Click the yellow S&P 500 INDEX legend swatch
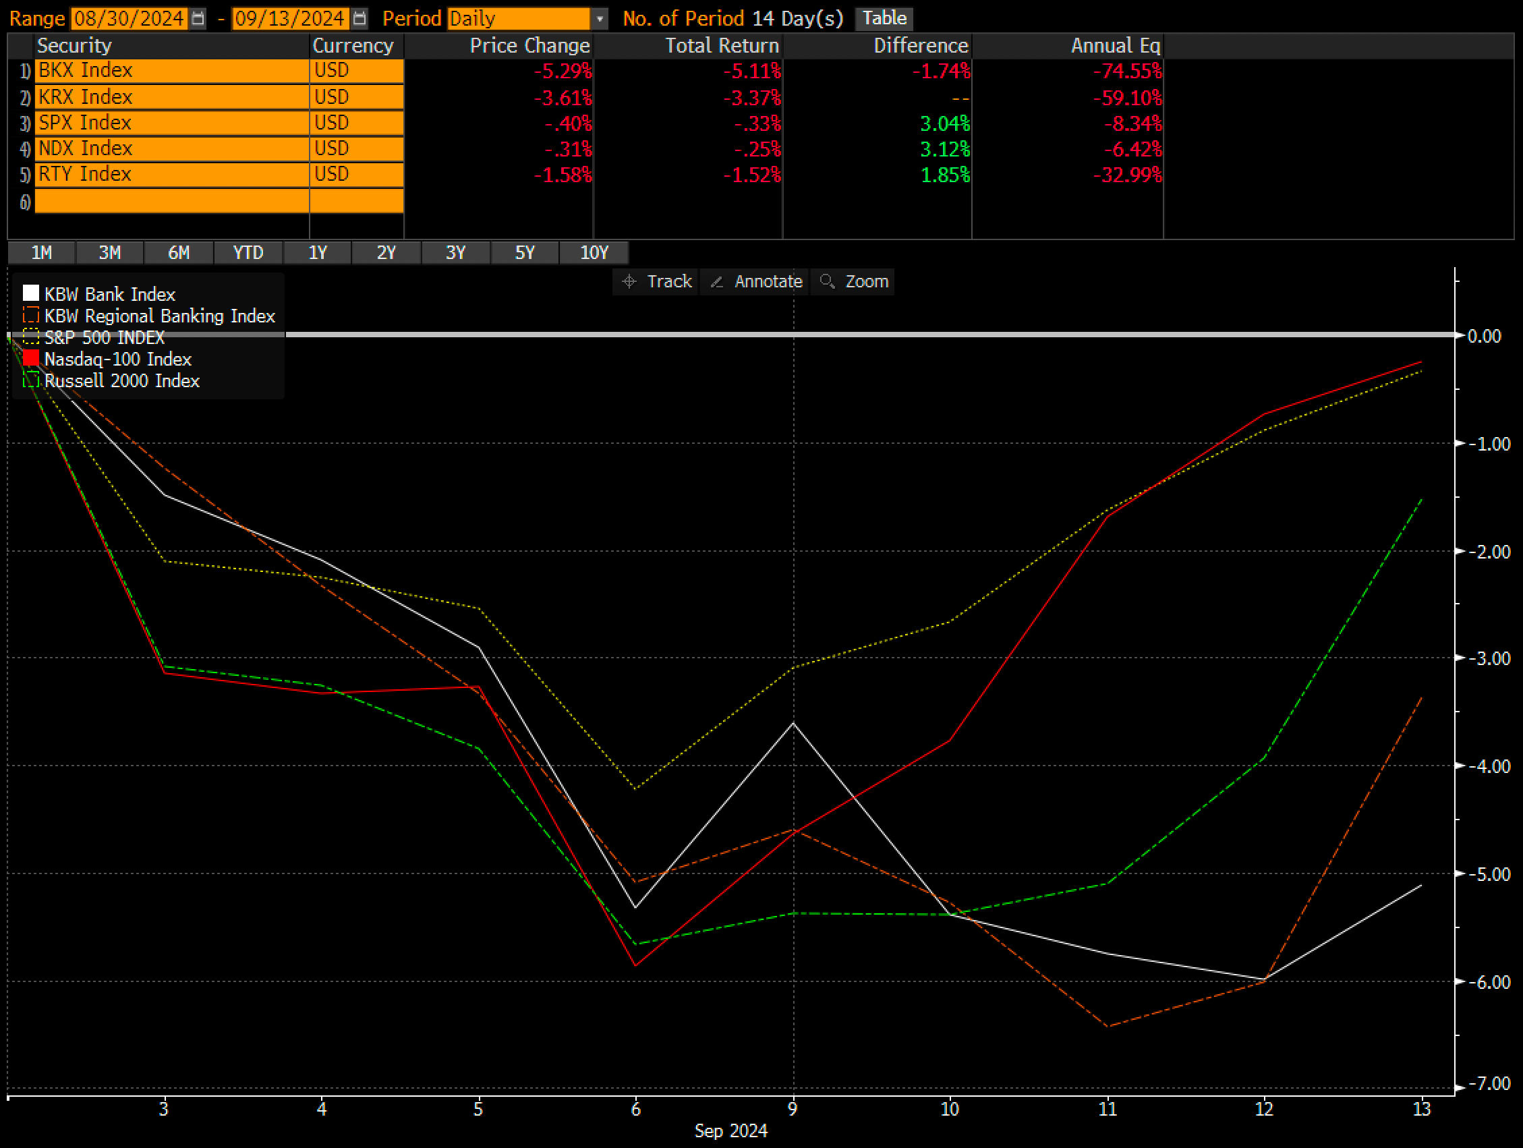1523x1148 pixels. pos(31,337)
